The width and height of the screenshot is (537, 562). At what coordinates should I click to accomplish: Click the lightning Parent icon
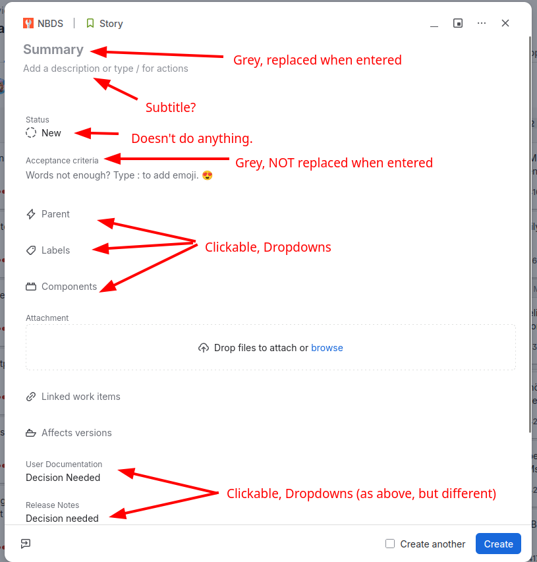coord(31,214)
